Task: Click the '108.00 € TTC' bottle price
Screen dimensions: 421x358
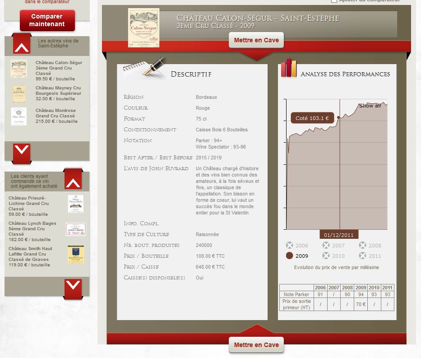Action: (210, 256)
